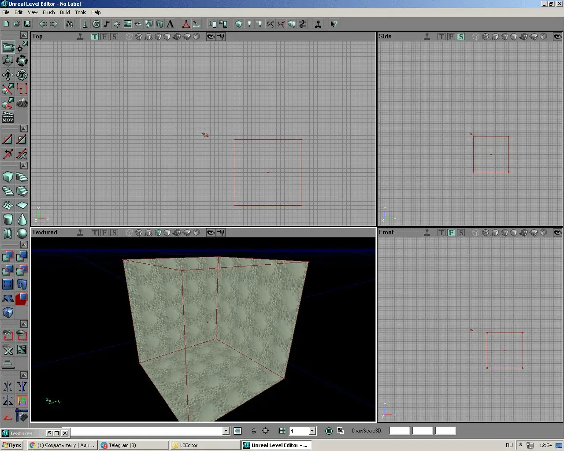Image resolution: width=564 pixels, height=451 pixels.
Task: Open the command line dropdown arrow
Action: (x=226, y=431)
